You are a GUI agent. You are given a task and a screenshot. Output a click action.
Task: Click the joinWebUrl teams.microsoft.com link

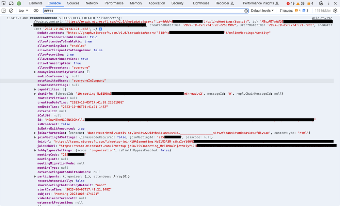(x=198, y=146)
